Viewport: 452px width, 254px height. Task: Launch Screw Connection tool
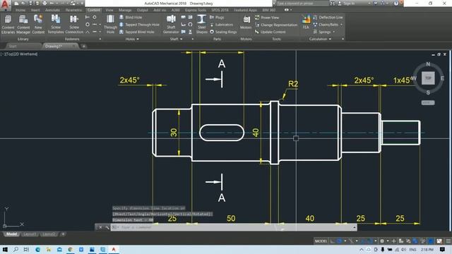click(x=74, y=25)
